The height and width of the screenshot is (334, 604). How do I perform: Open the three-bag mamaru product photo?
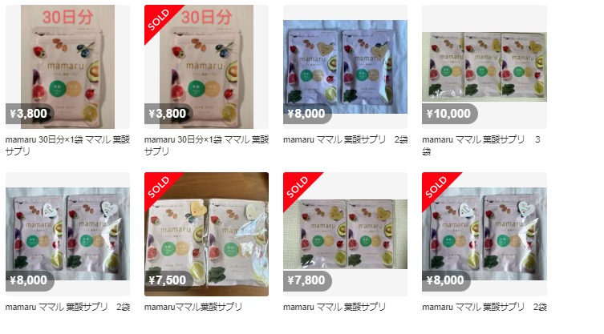(x=484, y=66)
